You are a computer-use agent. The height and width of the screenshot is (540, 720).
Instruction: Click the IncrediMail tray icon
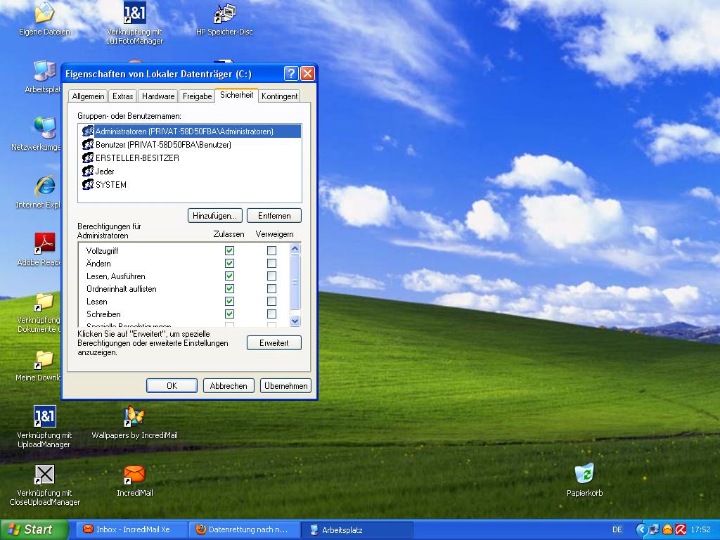[667, 530]
